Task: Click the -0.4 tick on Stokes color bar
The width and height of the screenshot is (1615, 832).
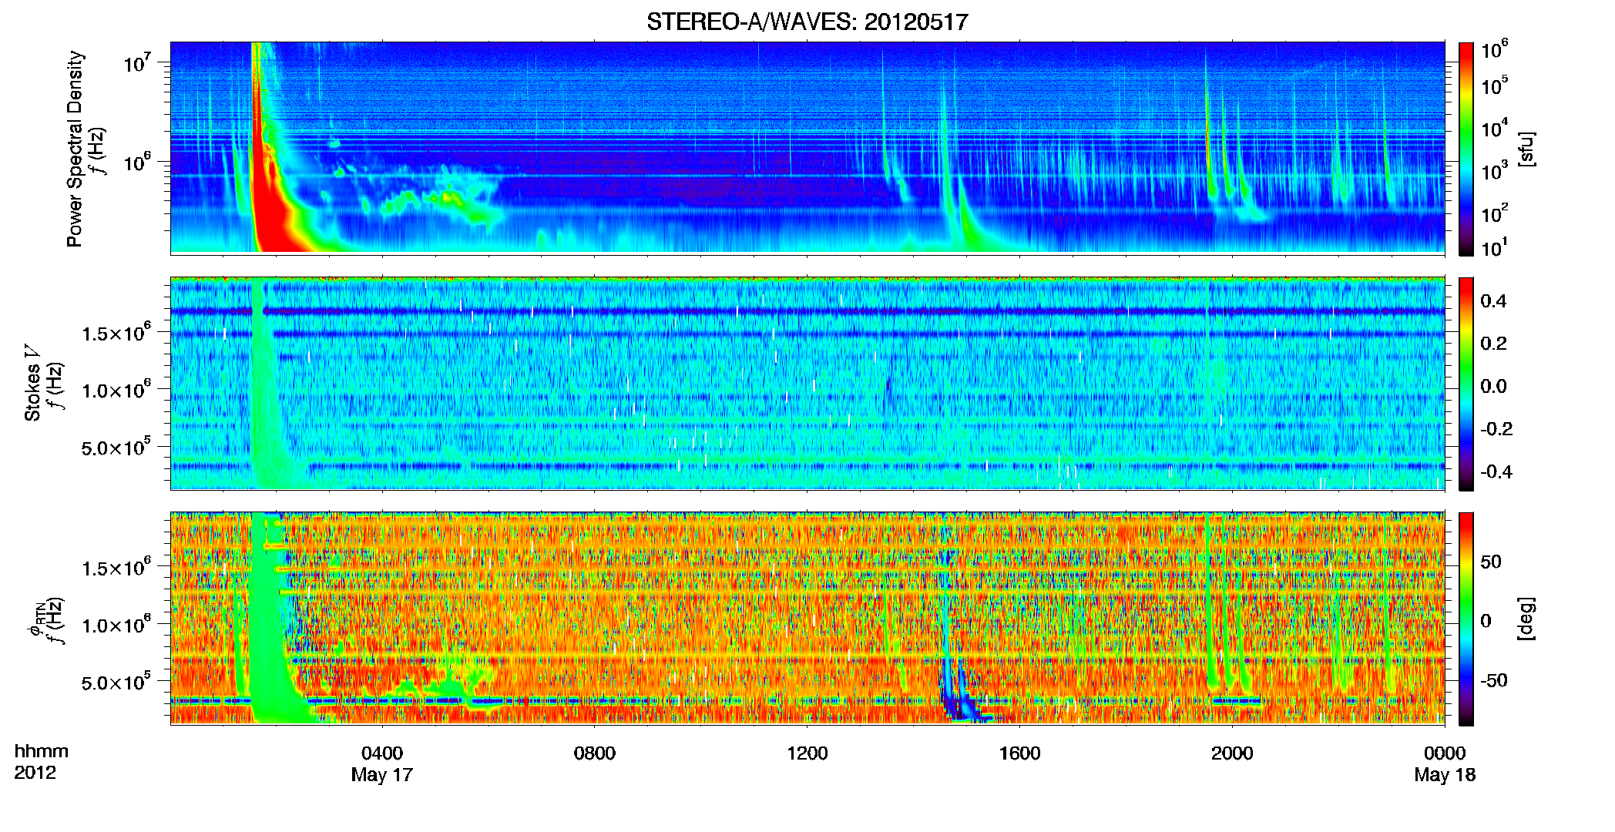Action: click(x=1496, y=471)
